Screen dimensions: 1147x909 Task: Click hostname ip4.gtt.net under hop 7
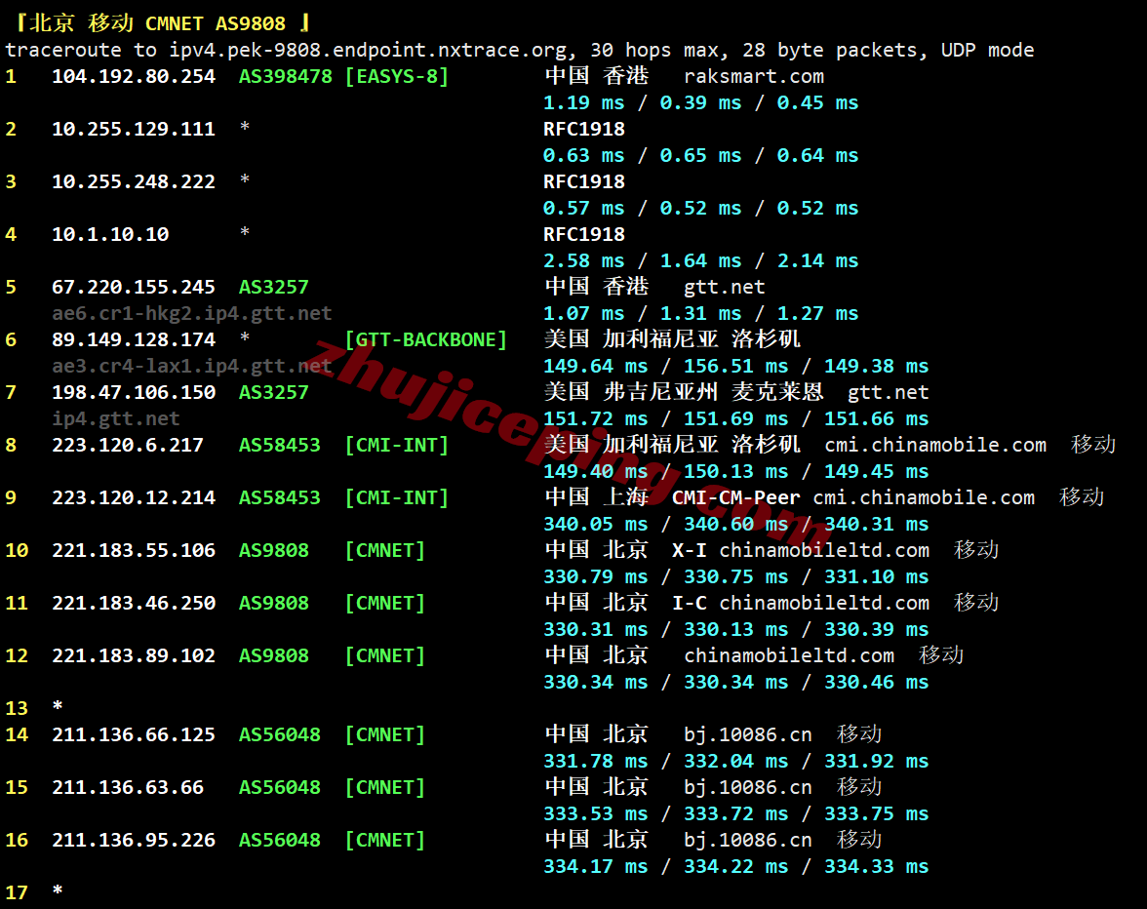115,419
